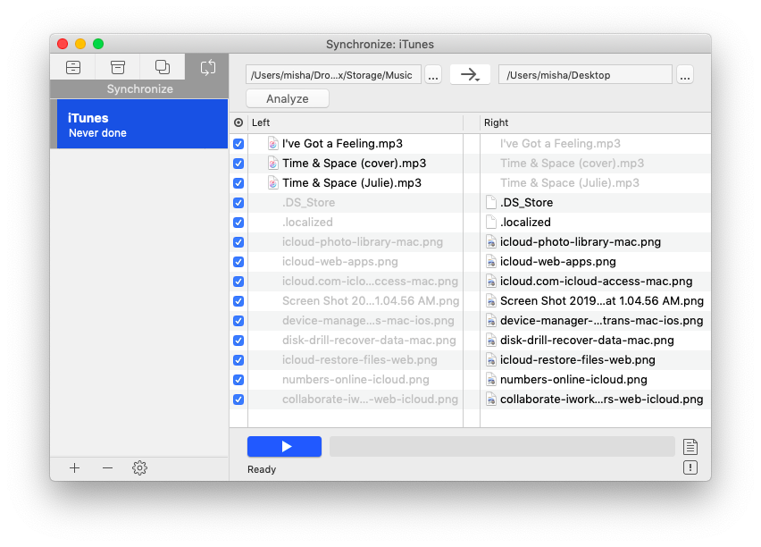Click device-manager image icon on right
761x547 pixels.
[491, 321]
